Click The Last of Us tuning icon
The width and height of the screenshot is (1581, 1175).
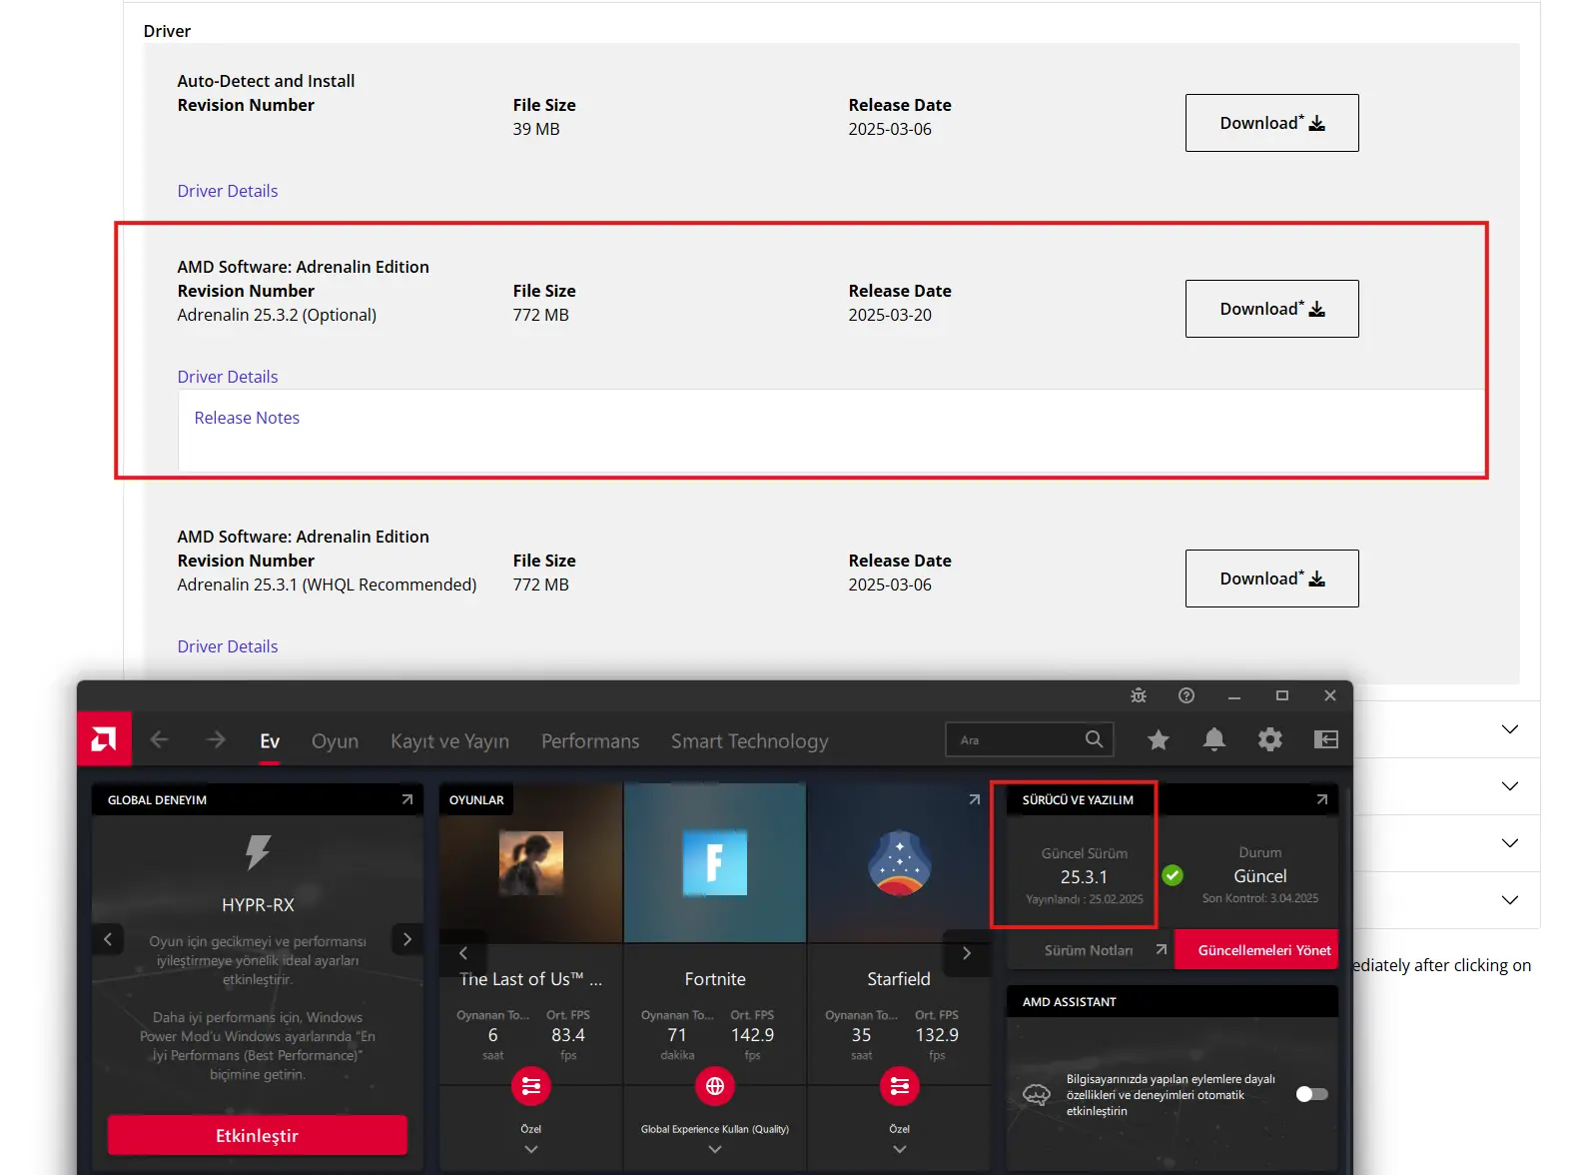pyautogui.click(x=531, y=1086)
